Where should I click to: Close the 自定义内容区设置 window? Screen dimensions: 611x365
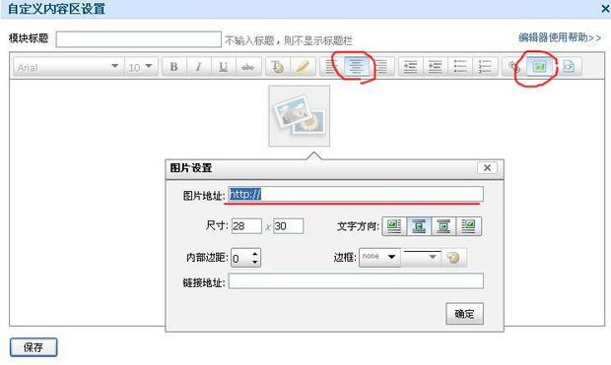(x=605, y=9)
